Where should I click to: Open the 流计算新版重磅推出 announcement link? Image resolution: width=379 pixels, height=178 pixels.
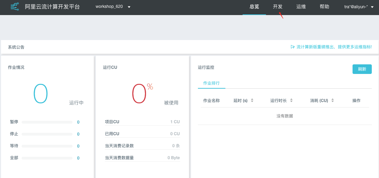(334, 47)
